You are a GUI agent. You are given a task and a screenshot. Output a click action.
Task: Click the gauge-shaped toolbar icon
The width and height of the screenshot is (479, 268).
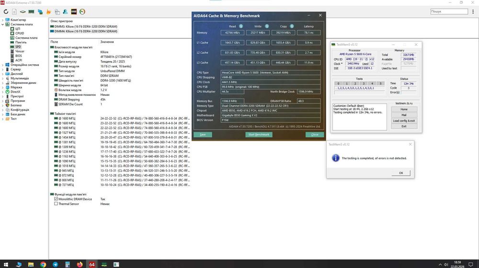[x=82, y=12]
